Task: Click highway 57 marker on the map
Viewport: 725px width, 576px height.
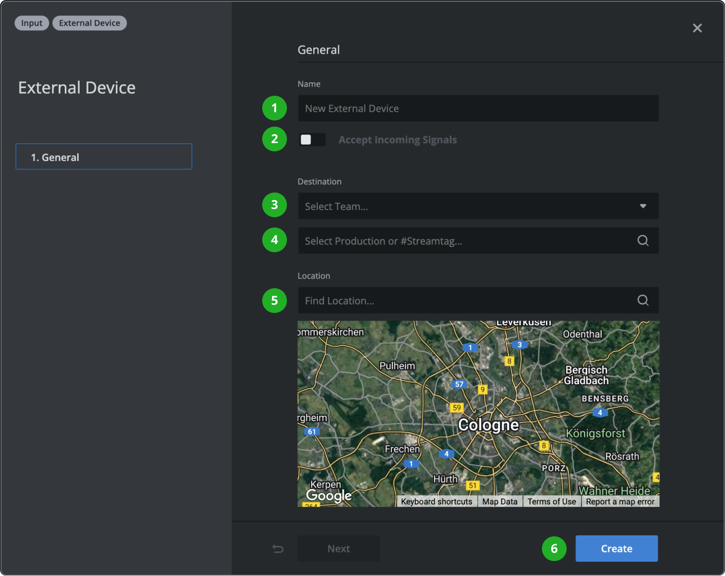Action: coord(459,384)
